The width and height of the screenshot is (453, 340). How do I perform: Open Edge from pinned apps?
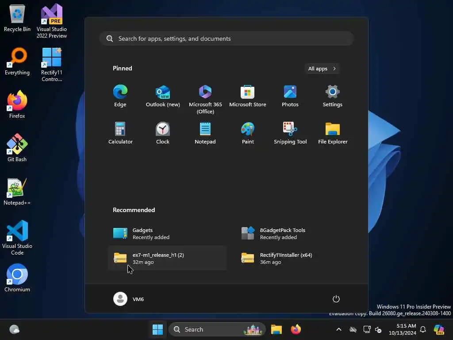[120, 96]
